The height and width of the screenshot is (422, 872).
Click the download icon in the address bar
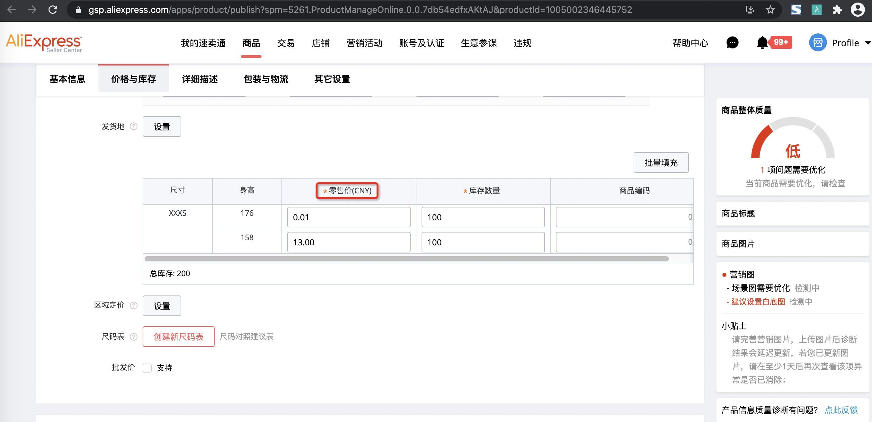click(750, 10)
